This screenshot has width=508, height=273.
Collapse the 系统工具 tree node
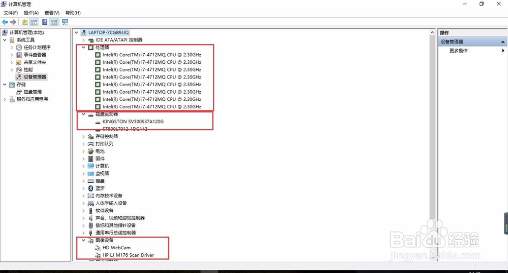coord(5,40)
